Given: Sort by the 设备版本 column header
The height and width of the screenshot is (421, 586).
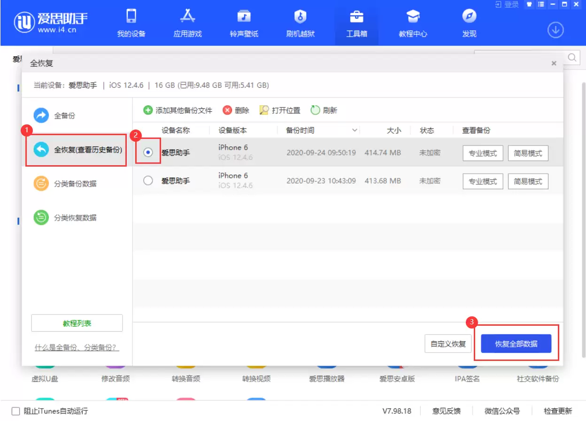Looking at the screenshot, I should pyautogui.click(x=232, y=130).
